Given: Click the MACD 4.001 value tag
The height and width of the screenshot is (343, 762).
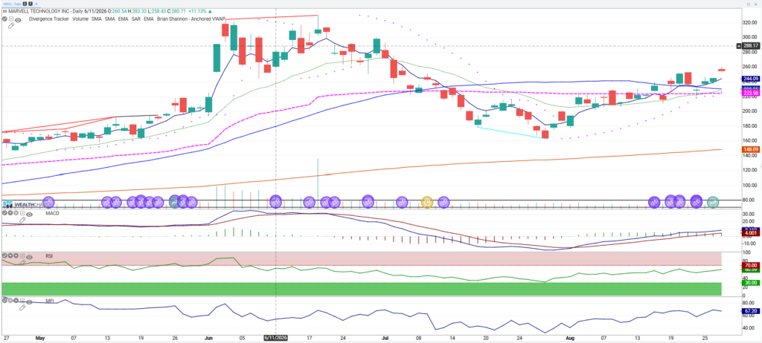Looking at the screenshot, I should (x=750, y=233).
